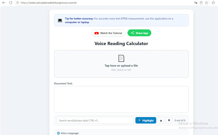Click the globe icon beside Voice Language
Viewport: 218px width, 135px height.
(x=58, y=133)
